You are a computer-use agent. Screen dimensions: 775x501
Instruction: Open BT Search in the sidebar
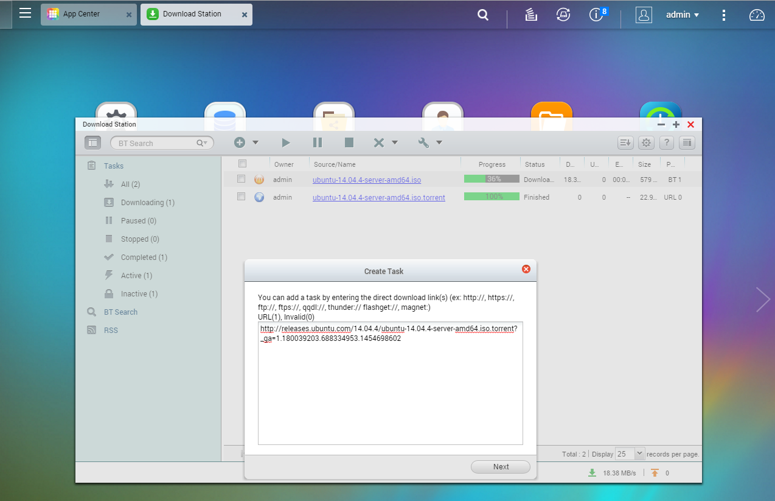click(120, 312)
